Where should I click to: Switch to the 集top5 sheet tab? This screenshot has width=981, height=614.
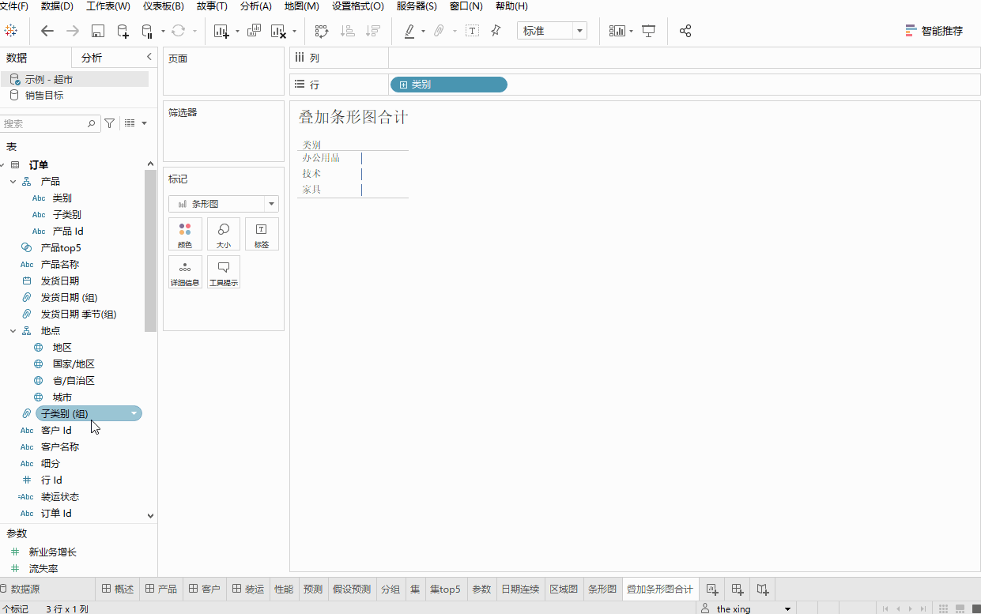click(445, 589)
